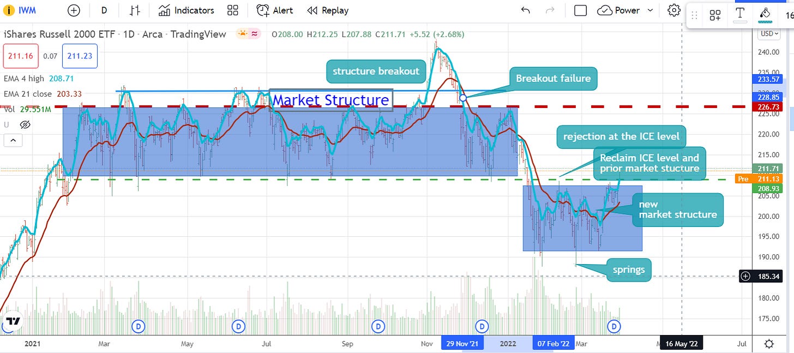The height and width of the screenshot is (353, 794).
Task: Open the indicator templates grid icon
Action: [x=233, y=10]
